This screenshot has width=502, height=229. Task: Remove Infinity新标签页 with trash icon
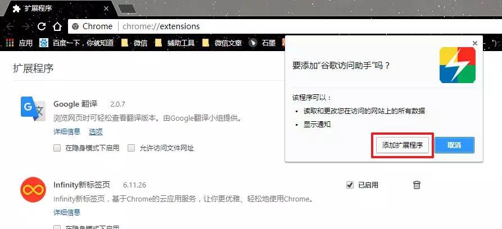point(417,185)
